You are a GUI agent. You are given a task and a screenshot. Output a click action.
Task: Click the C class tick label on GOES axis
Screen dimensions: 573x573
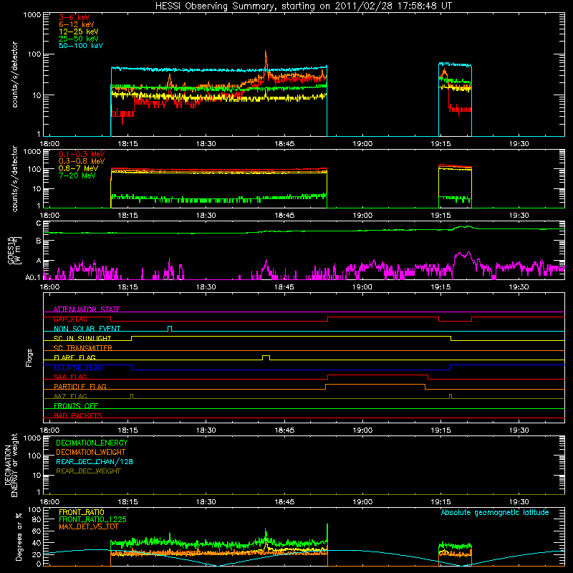click(x=39, y=223)
